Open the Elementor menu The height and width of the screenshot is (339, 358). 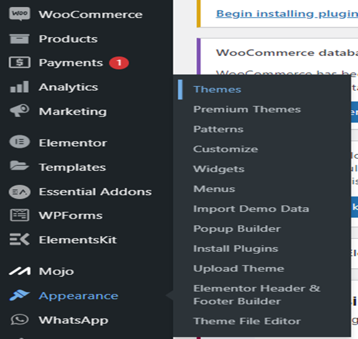73,143
